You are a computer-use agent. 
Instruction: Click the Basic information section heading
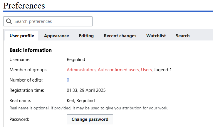click(x=31, y=50)
